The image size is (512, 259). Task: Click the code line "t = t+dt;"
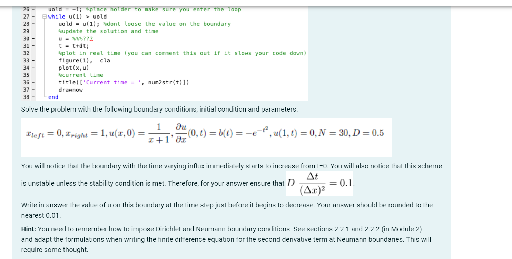(x=74, y=46)
